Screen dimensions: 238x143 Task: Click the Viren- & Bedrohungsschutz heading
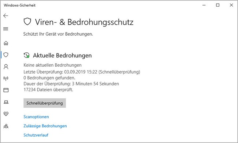(84, 22)
